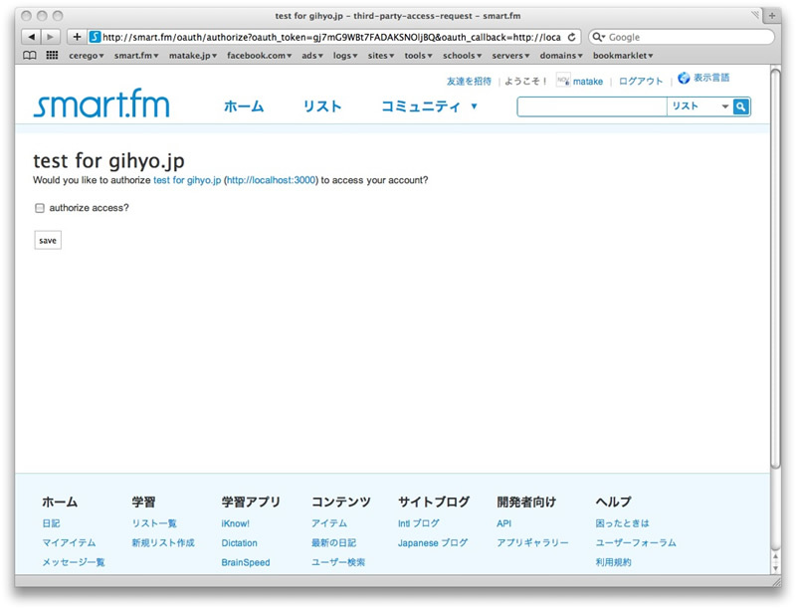
Task: Add bookmark with the plus button
Action: (x=77, y=37)
